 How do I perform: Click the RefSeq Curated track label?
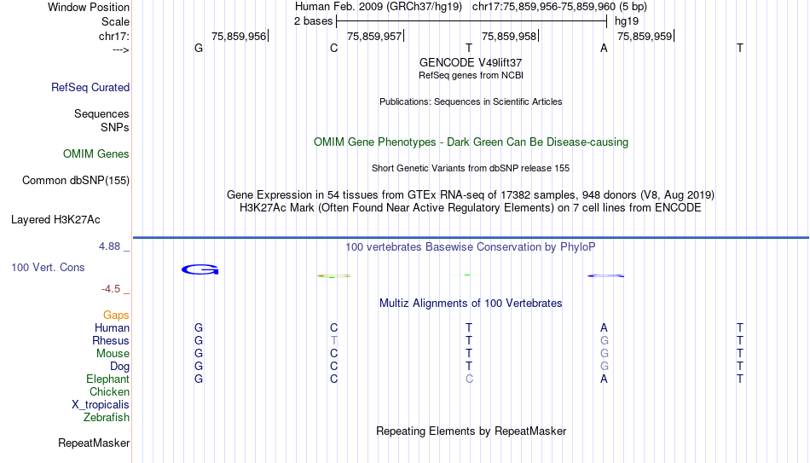90,87
